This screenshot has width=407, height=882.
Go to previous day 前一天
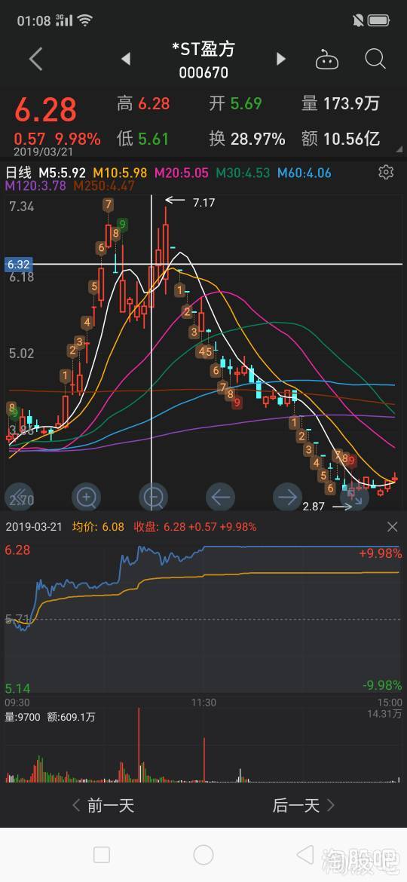pyautogui.click(x=103, y=806)
